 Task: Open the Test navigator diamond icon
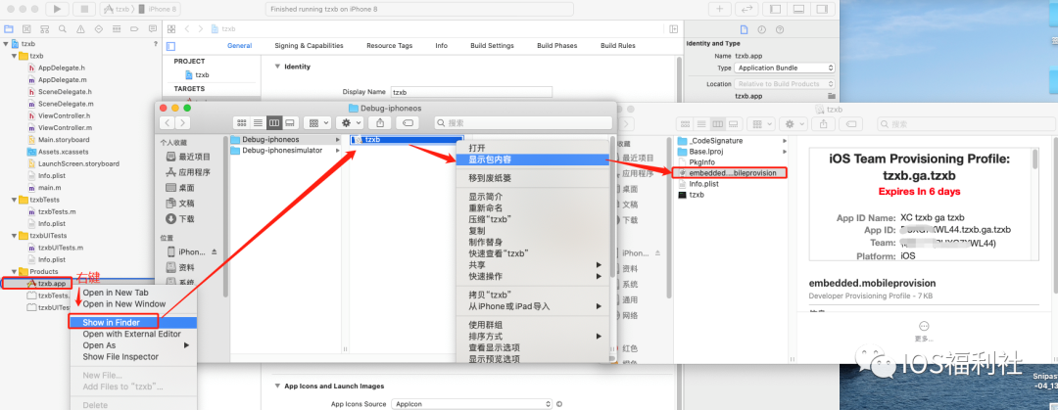click(x=99, y=29)
